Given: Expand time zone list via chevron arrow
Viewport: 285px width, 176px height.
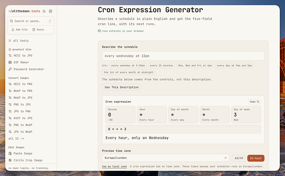Looking at the screenshot, I should coord(225,158).
